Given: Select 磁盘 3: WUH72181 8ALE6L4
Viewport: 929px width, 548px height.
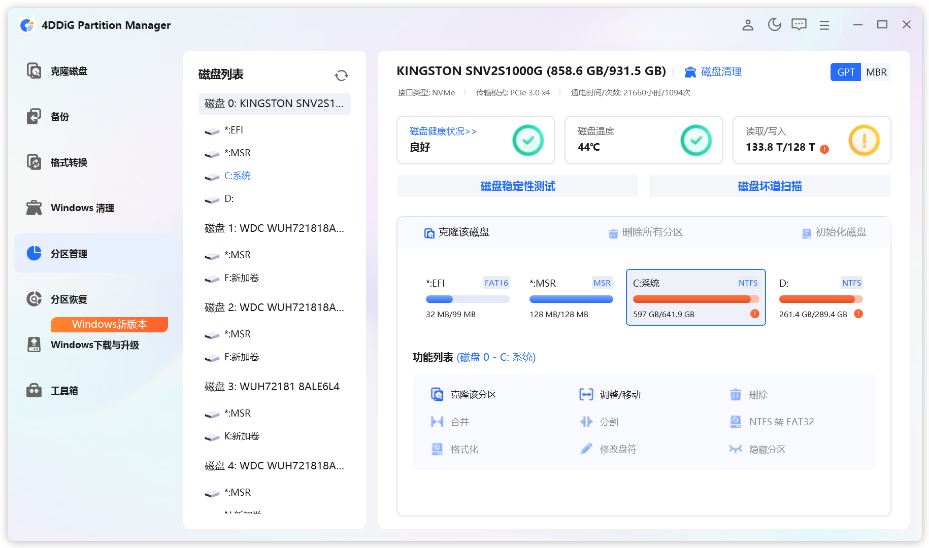Looking at the screenshot, I should (272, 387).
